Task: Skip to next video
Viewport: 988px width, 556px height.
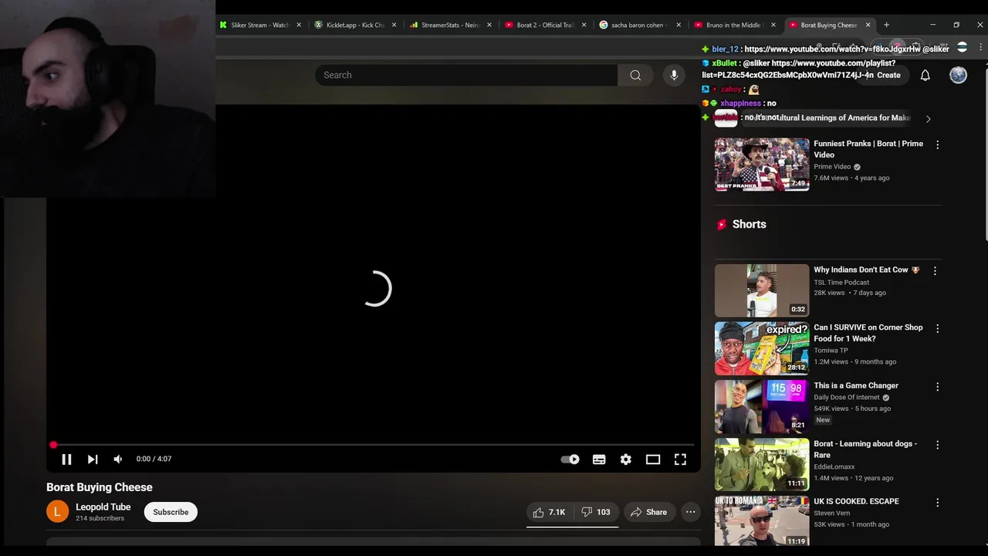Action: coord(93,459)
